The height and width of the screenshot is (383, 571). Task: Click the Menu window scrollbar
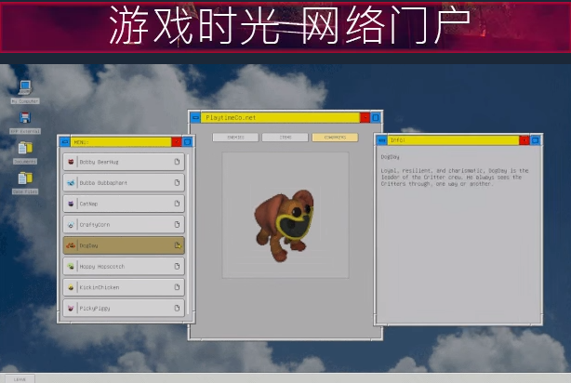click(188, 234)
